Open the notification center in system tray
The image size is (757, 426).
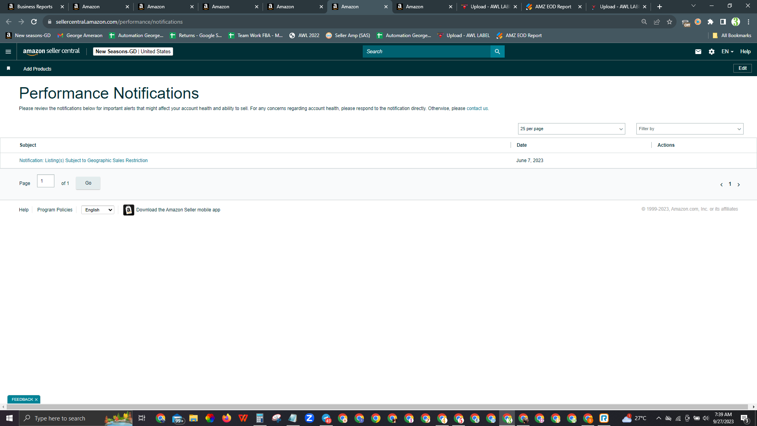click(744, 418)
